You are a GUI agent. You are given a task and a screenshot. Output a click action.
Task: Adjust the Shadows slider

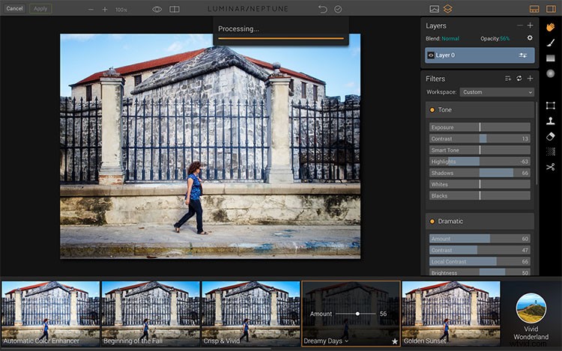(480, 173)
